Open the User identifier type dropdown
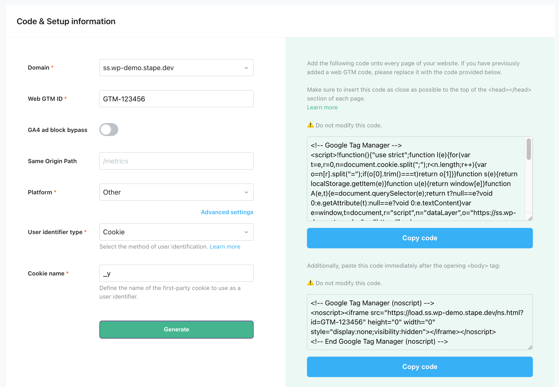The image size is (559, 387). tap(176, 231)
